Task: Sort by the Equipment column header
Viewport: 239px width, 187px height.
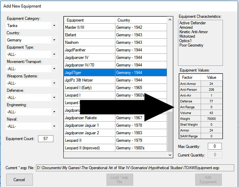Action: click(89, 20)
